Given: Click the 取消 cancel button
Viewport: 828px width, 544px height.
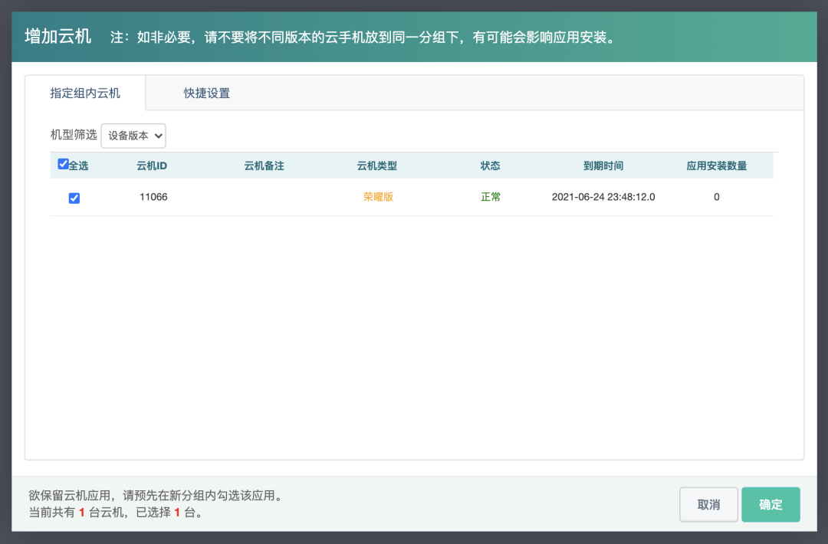Looking at the screenshot, I should coord(708,504).
